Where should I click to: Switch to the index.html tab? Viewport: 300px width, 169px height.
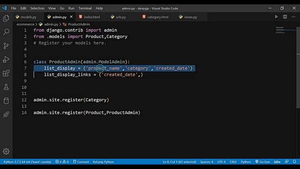[92, 17]
